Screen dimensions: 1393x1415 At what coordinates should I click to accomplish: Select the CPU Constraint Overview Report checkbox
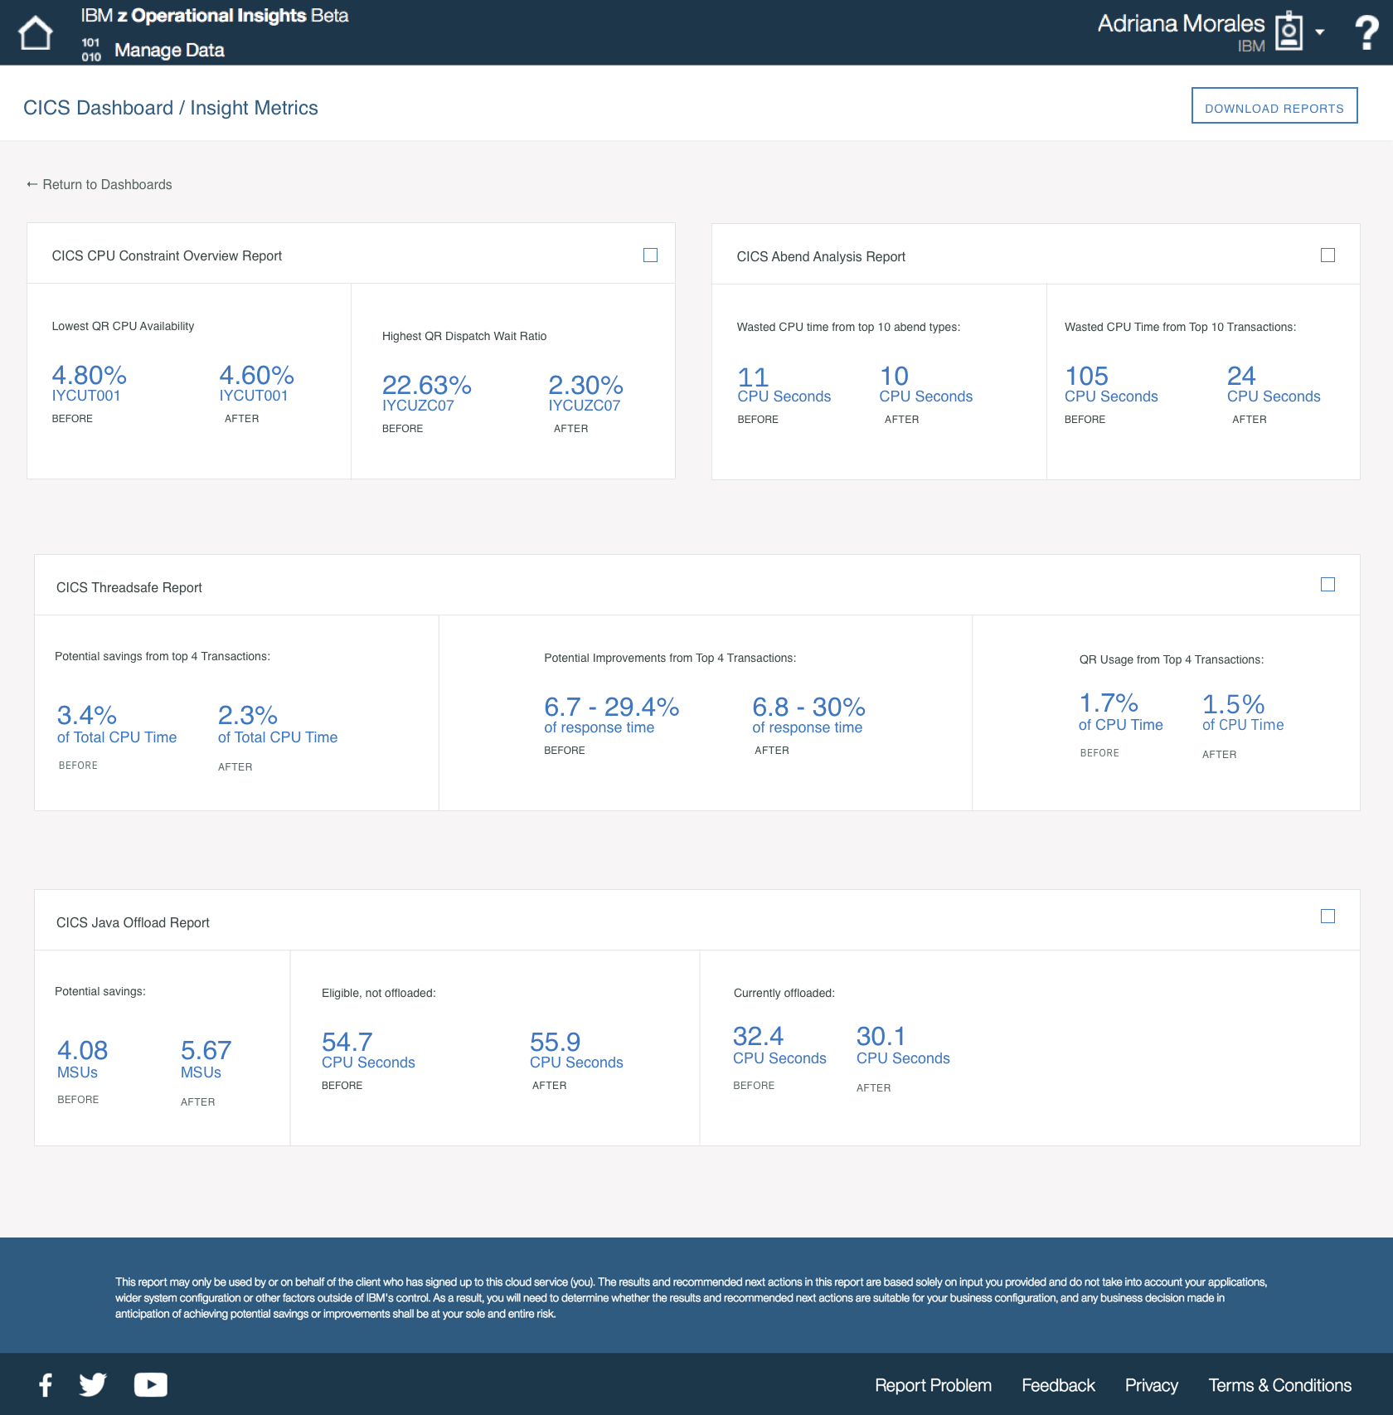coord(650,255)
